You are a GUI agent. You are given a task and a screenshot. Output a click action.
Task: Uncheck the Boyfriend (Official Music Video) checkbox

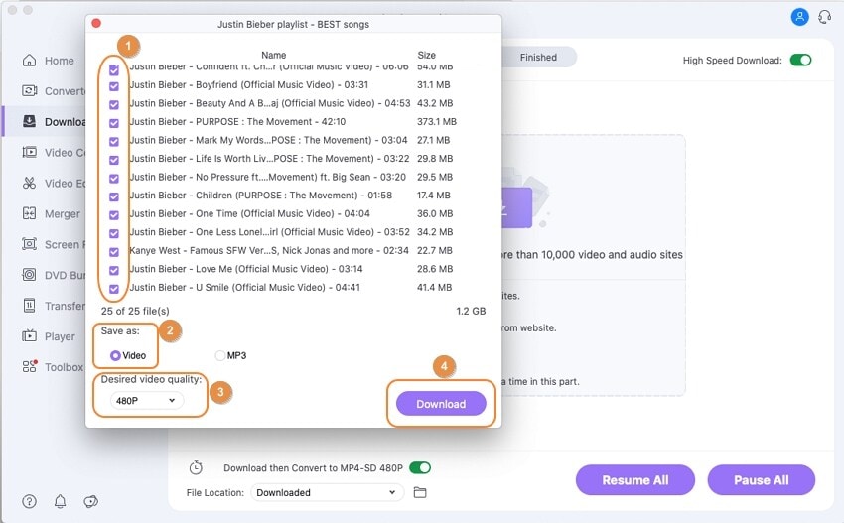coord(113,86)
